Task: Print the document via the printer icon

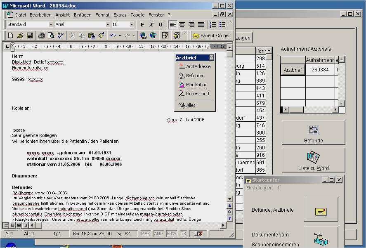Action: 42,35
